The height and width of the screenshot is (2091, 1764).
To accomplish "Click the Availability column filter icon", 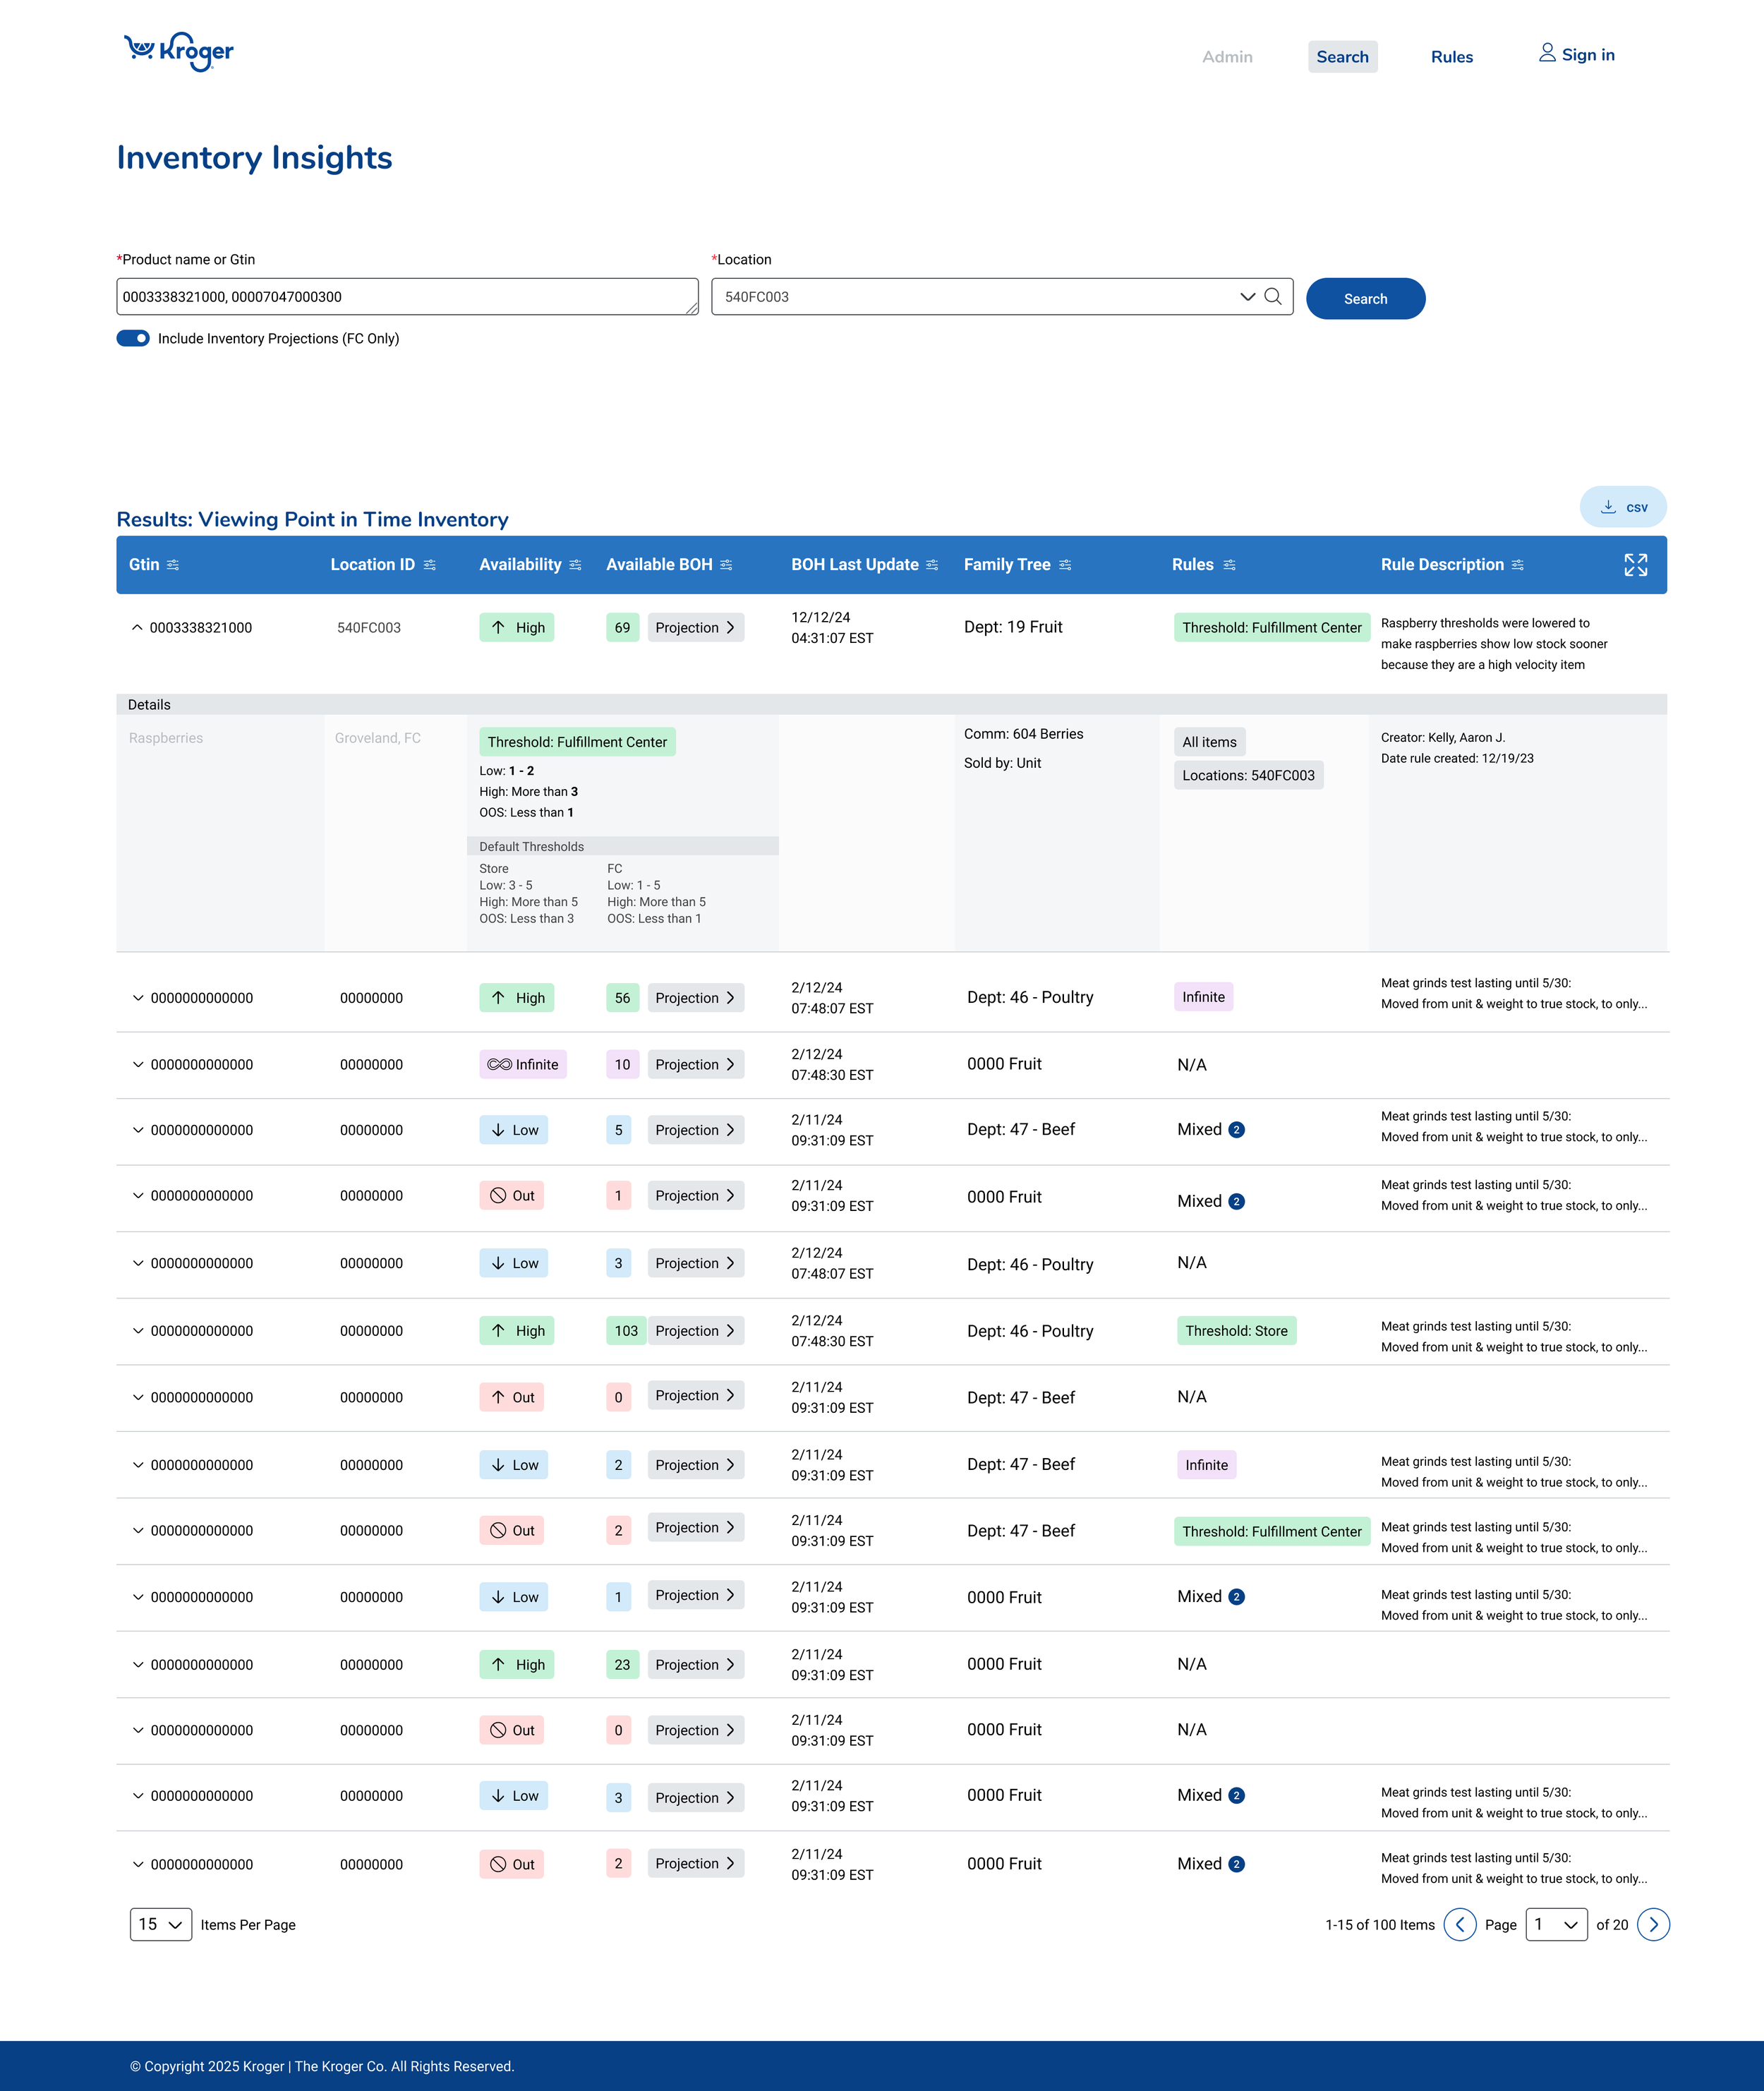I will click(575, 565).
